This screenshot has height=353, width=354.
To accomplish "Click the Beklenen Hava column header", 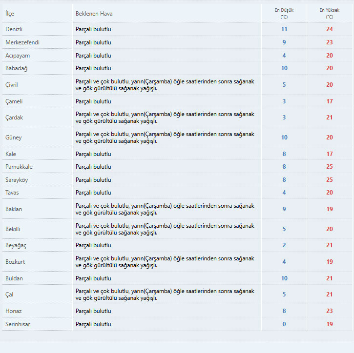I will coord(94,13).
